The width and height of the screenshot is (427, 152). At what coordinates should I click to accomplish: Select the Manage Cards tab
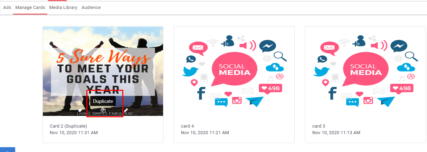pos(30,8)
